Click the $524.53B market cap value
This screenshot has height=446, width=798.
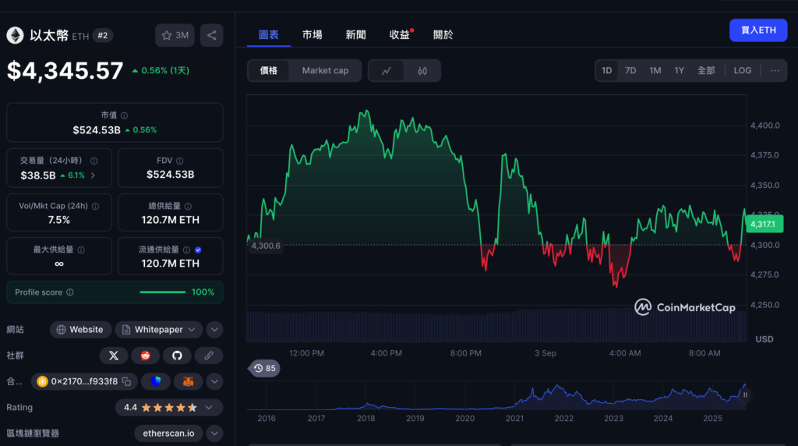point(97,130)
